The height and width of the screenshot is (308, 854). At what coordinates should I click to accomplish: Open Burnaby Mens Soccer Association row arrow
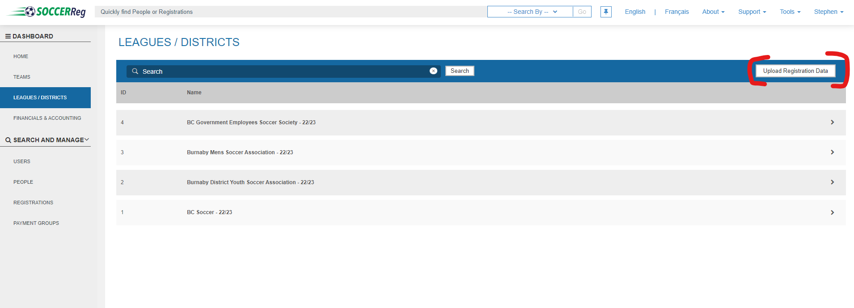[832, 152]
